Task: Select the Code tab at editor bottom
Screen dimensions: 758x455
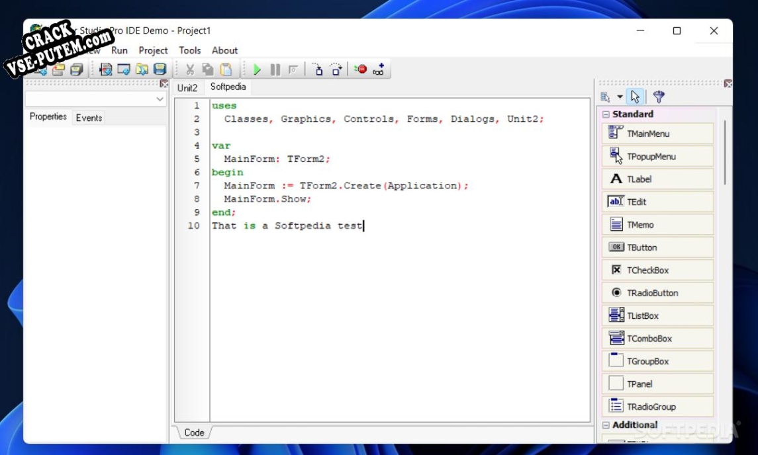Action: (x=194, y=433)
